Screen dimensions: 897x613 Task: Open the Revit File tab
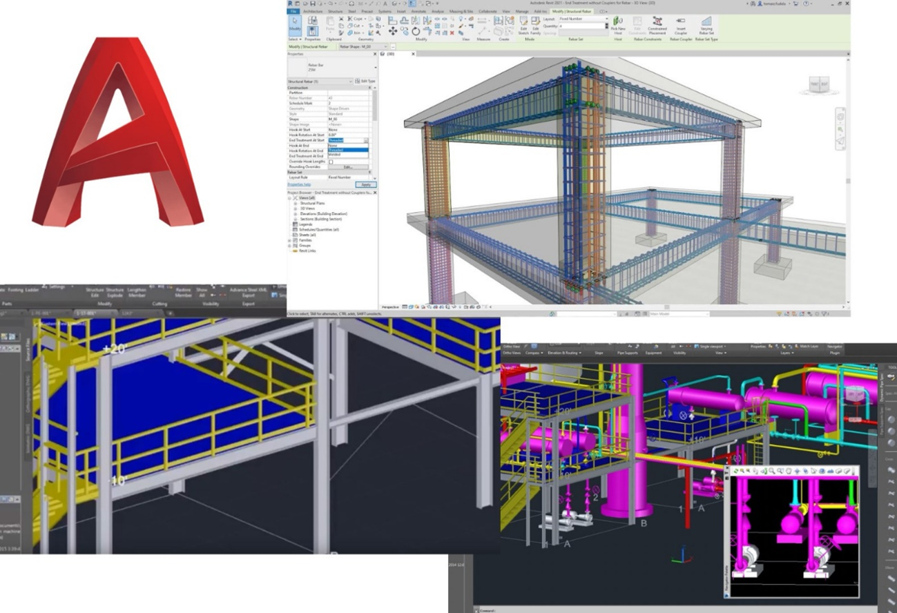[293, 12]
